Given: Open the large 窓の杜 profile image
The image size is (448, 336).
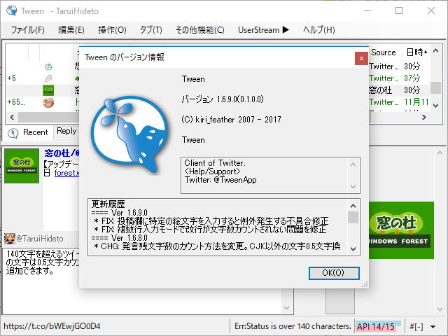Looking at the screenshot, I should pos(22,166).
